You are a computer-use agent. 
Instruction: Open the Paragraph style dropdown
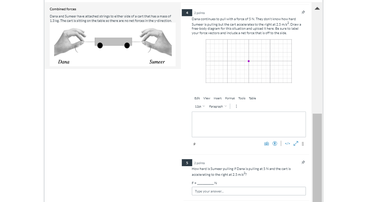[x=218, y=106]
